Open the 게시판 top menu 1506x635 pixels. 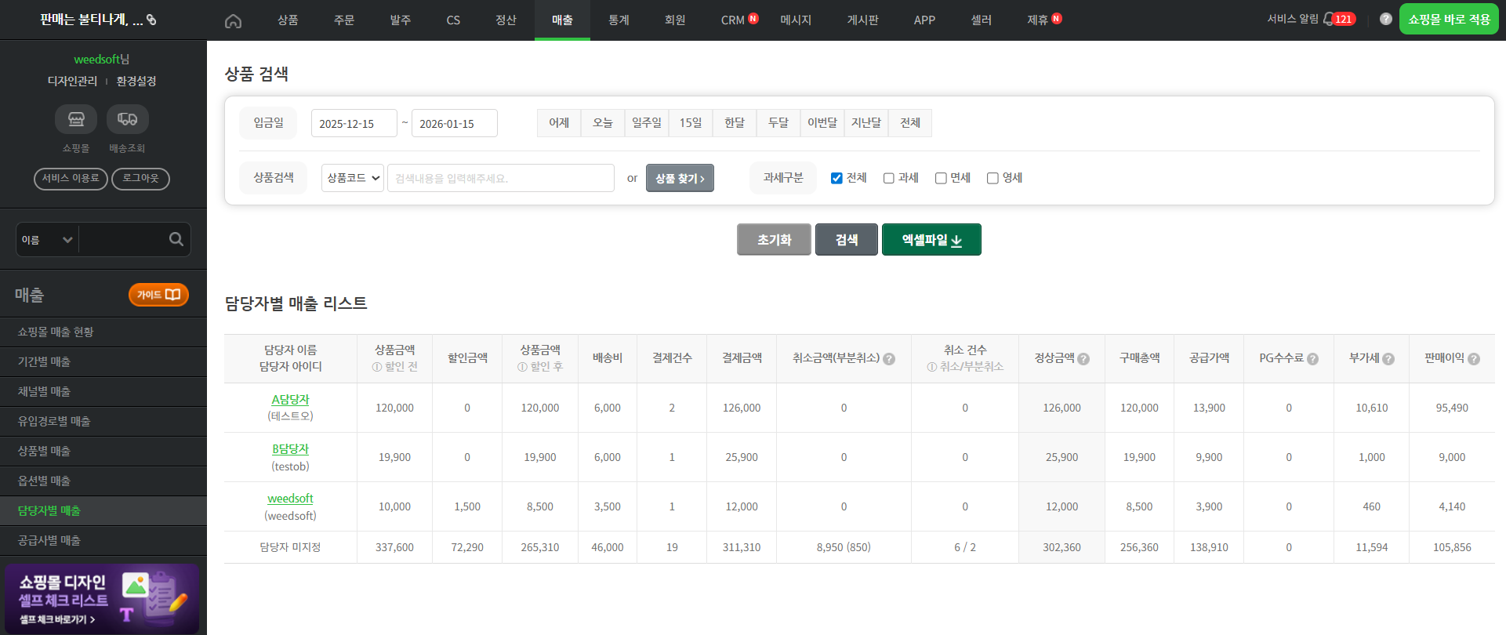tap(862, 20)
